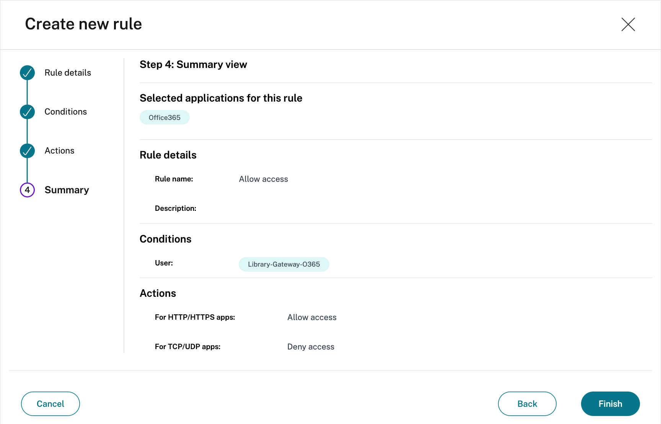Close the Create new rule dialog

click(628, 24)
